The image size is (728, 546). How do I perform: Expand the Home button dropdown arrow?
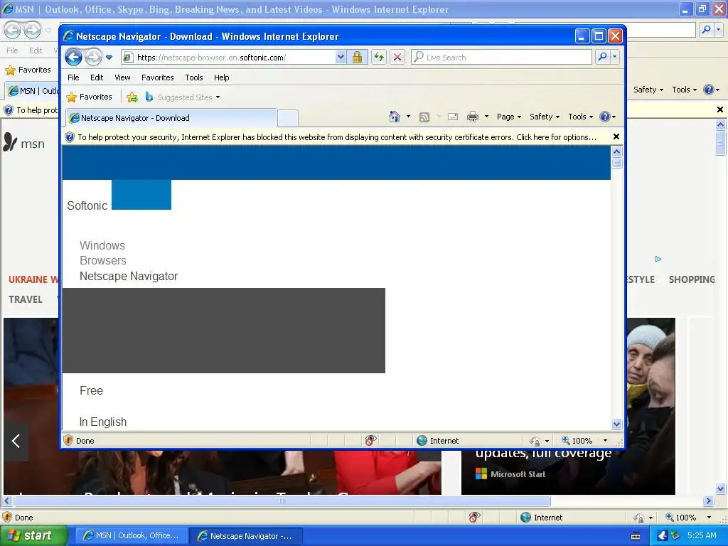(408, 117)
